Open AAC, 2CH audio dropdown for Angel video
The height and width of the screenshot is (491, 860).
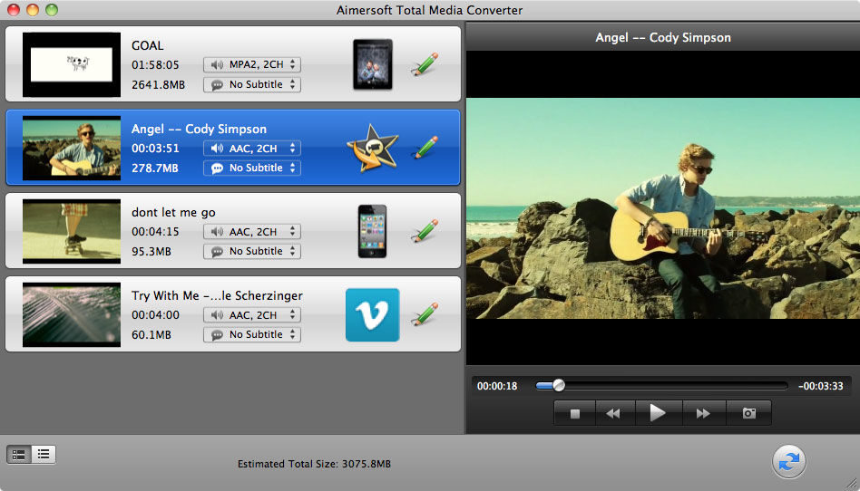pos(252,148)
